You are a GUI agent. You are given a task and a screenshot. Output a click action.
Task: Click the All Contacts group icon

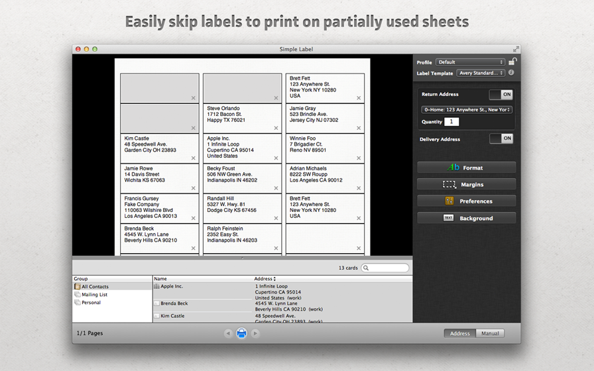click(x=78, y=287)
